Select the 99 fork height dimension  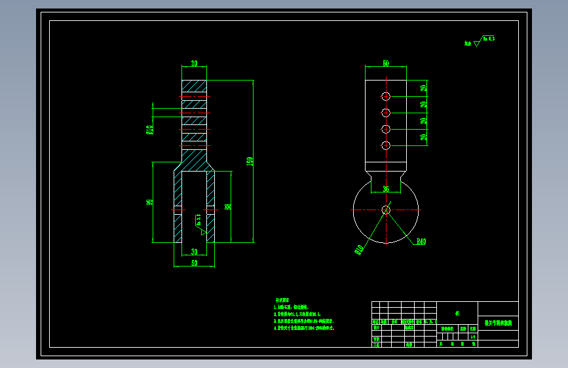click(149, 202)
